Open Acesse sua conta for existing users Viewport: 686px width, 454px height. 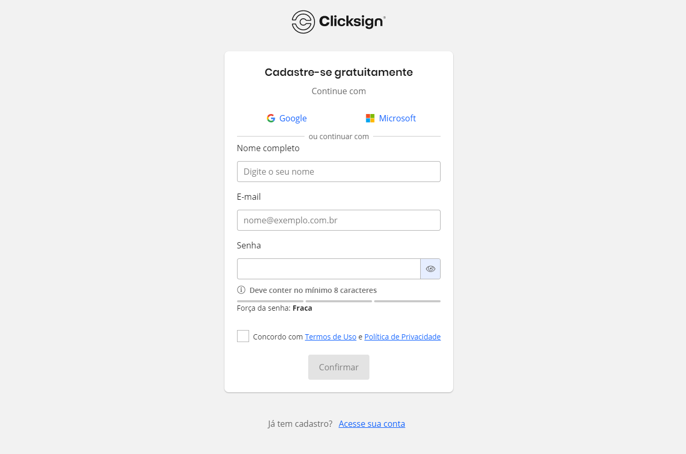(x=372, y=423)
